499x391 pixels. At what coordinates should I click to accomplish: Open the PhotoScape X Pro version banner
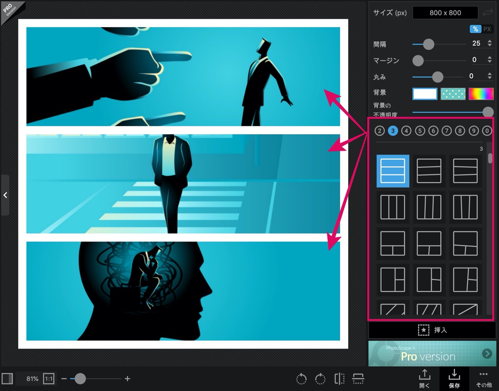[432, 353]
